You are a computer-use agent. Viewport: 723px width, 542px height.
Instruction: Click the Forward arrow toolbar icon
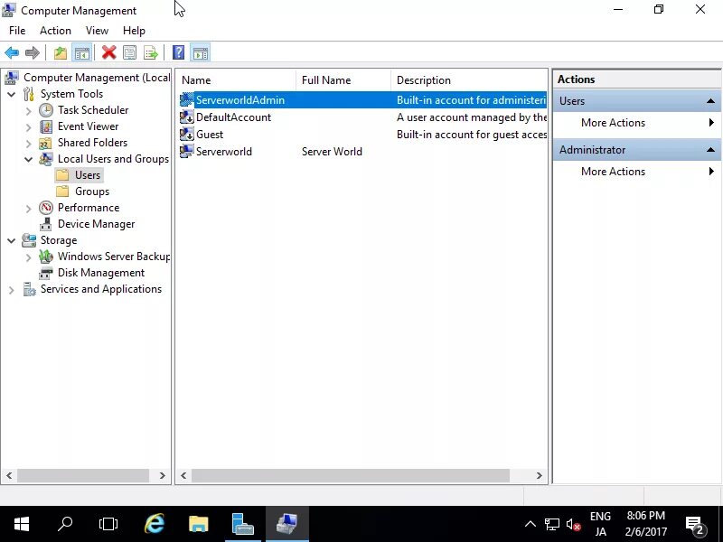pyautogui.click(x=33, y=52)
